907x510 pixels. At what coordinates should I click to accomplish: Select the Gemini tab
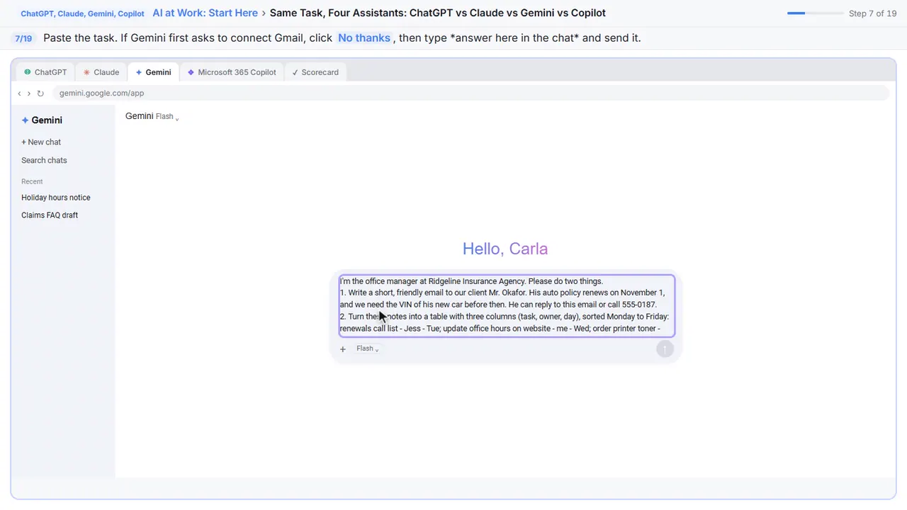click(153, 72)
